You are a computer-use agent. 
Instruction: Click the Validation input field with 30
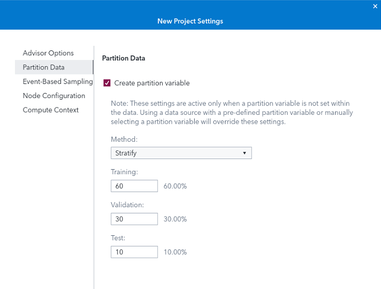(x=134, y=219)
